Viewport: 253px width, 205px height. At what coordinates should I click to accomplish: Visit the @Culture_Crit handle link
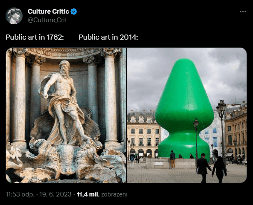click(47, 20)
